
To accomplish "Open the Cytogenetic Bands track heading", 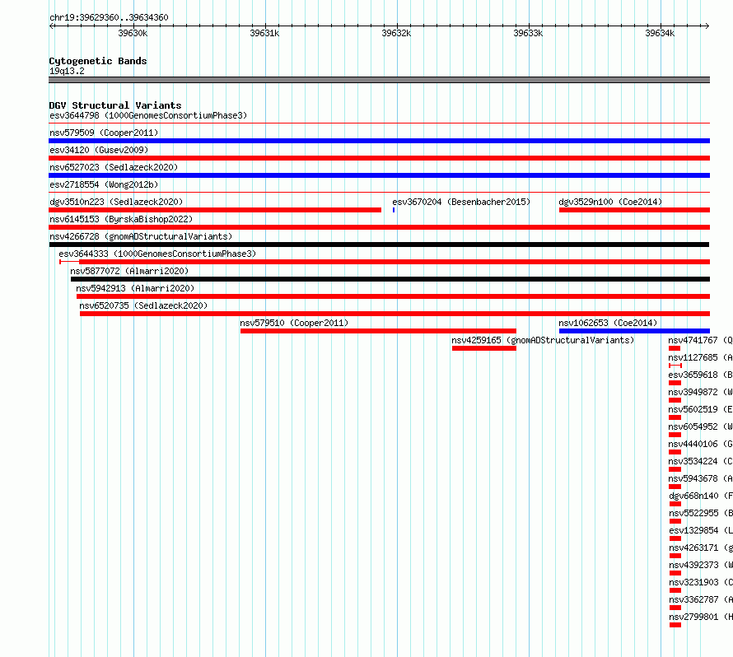I will tap(98, 61).
